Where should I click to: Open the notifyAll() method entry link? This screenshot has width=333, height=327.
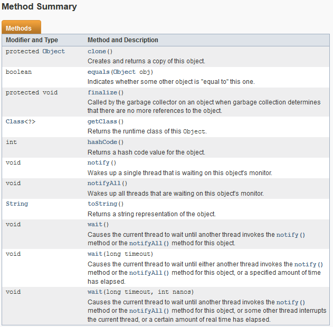pos(104,183)
